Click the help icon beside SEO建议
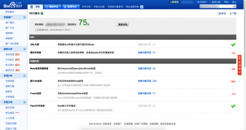This screenshot has width=246, height=130. click(42, 13)
